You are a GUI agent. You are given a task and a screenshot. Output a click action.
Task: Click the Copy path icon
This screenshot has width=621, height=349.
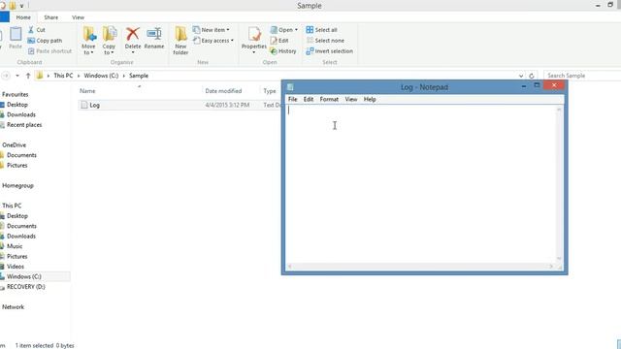(x=31, y=41)
